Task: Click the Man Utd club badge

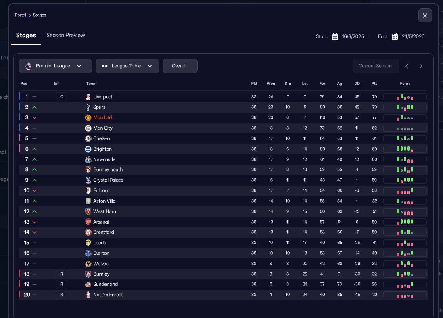Action: pos(88,117)
